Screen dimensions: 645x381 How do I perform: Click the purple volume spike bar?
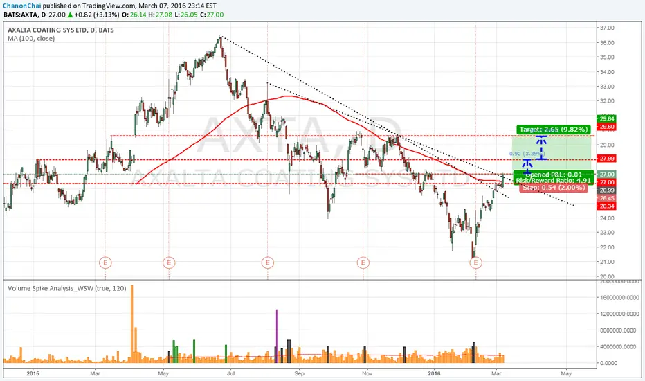pyautogui.click(x=277, y=336)
